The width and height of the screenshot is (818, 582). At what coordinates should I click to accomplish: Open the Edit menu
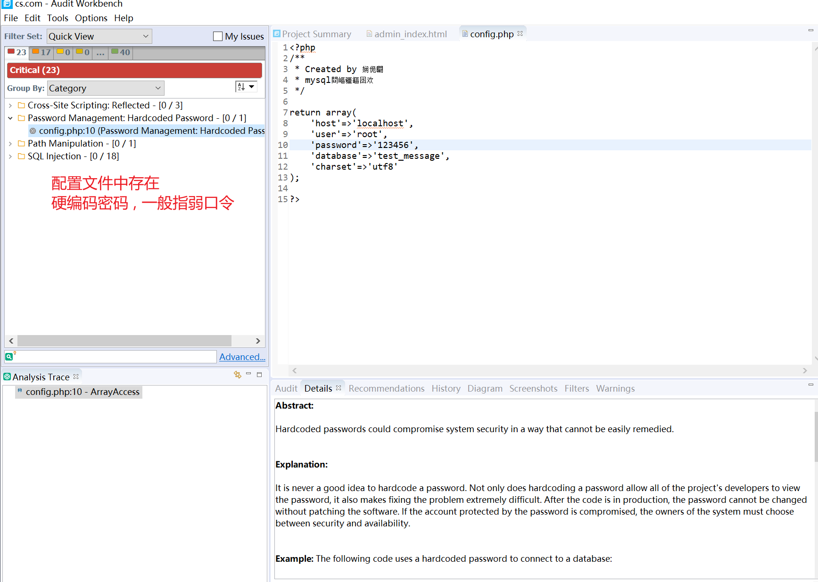pos(33,18)
